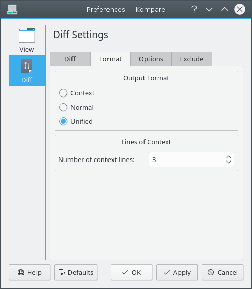Select the Context output format
The height and width of the screenshot is (289, 252).
(x=77, y=93)
